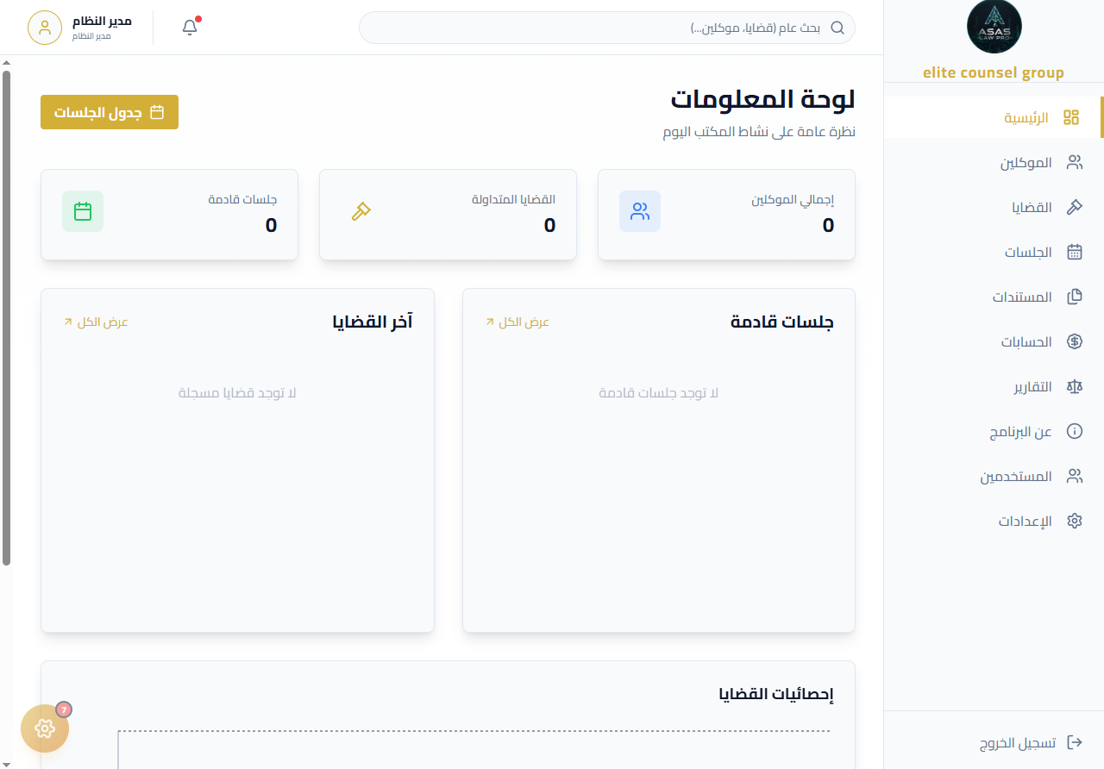Viewport: 1104px width, 769px height.
Task: Open التقارير menu item
Action: (992, 386)
